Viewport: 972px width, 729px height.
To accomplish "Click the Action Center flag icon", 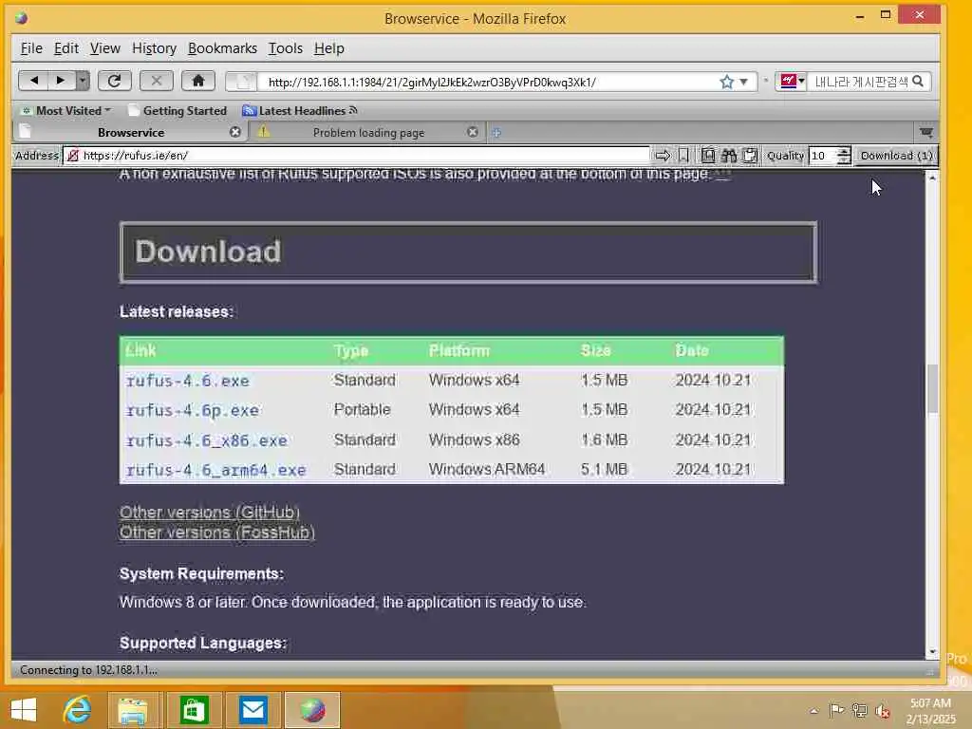I will pos(836,711).
